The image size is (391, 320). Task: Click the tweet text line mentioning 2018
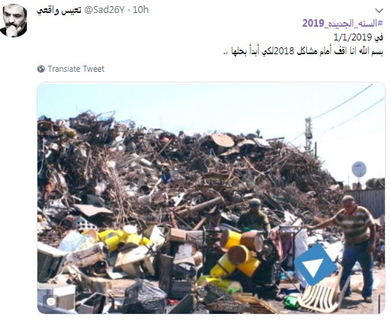[x=303, y=52]
